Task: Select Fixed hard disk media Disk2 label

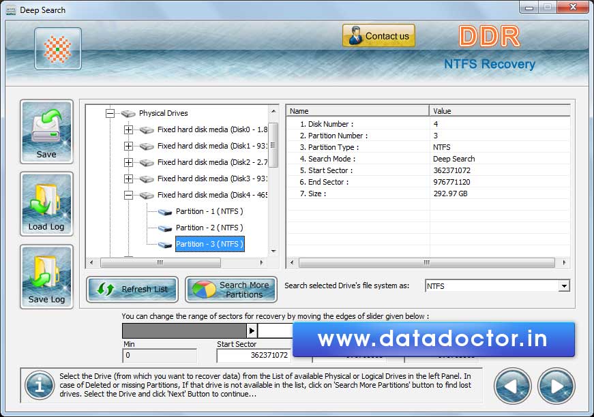Action: tap(213, 162)
